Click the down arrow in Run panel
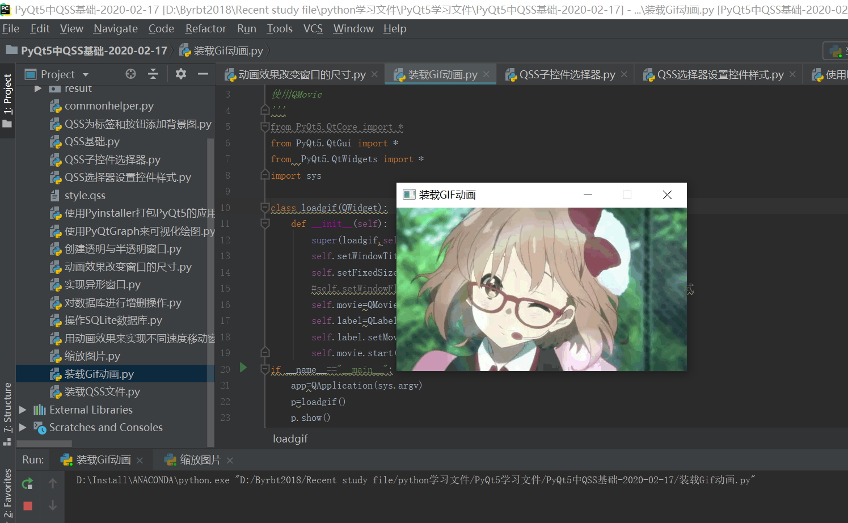Screen dimensions: 848x523 (x=52, y=505)
